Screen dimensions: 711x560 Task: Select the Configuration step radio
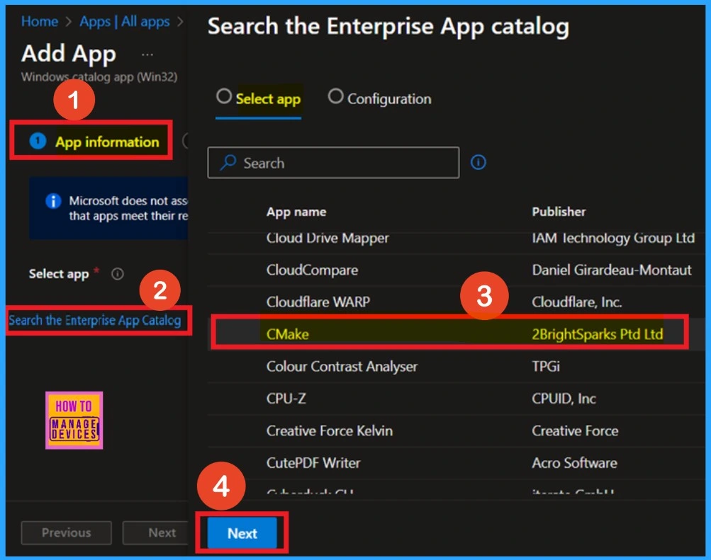335,96
